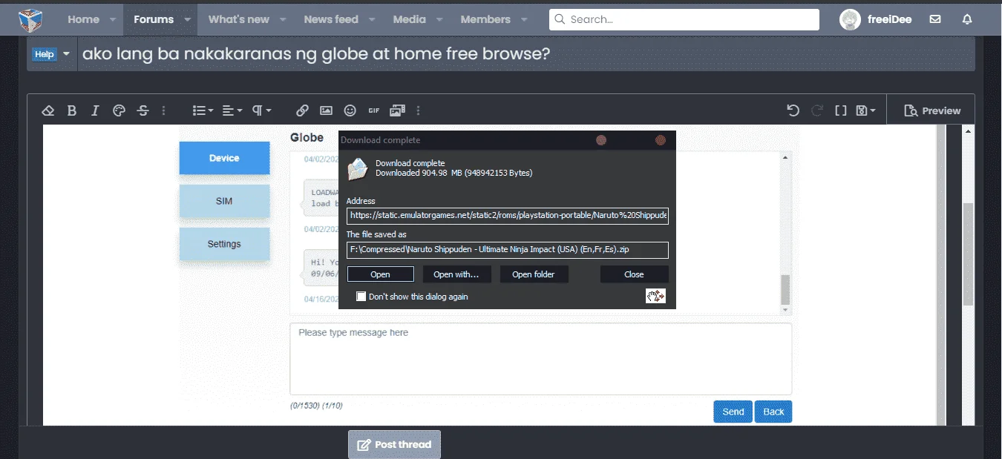Click the hand icon in download dialog
The width and height of the screenshot is (1002, 459).
(x=655, y=297)
